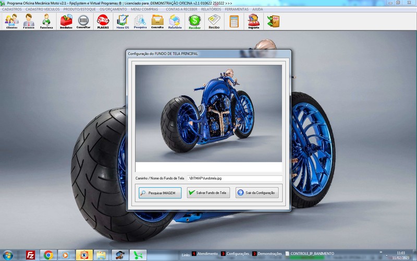Open the Relatório printer icon
The height and width of the screenshot is (261, 417).
click(175, 21)
